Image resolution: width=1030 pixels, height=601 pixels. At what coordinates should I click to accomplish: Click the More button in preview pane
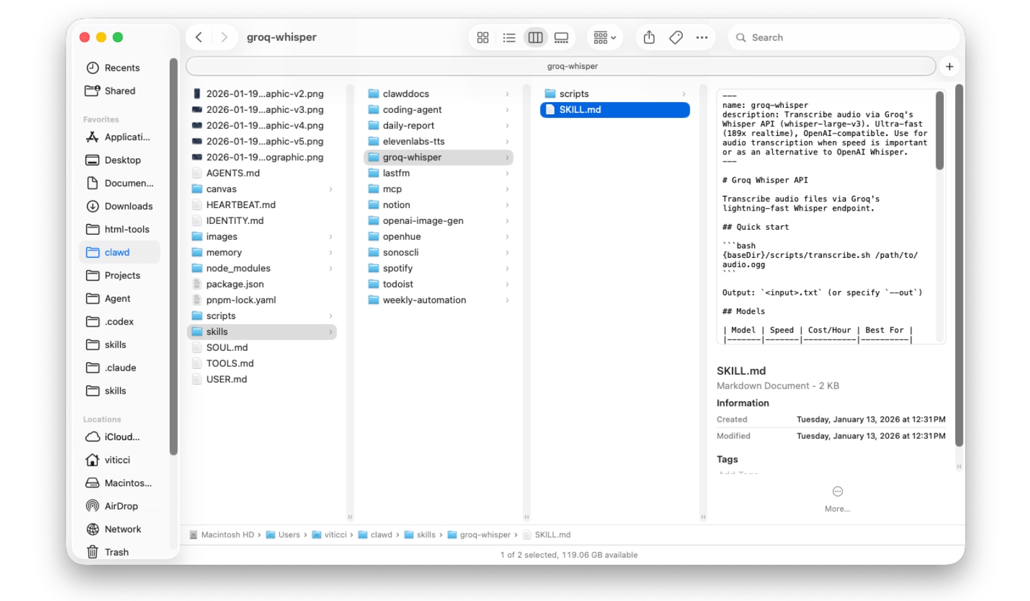point(837,499)
